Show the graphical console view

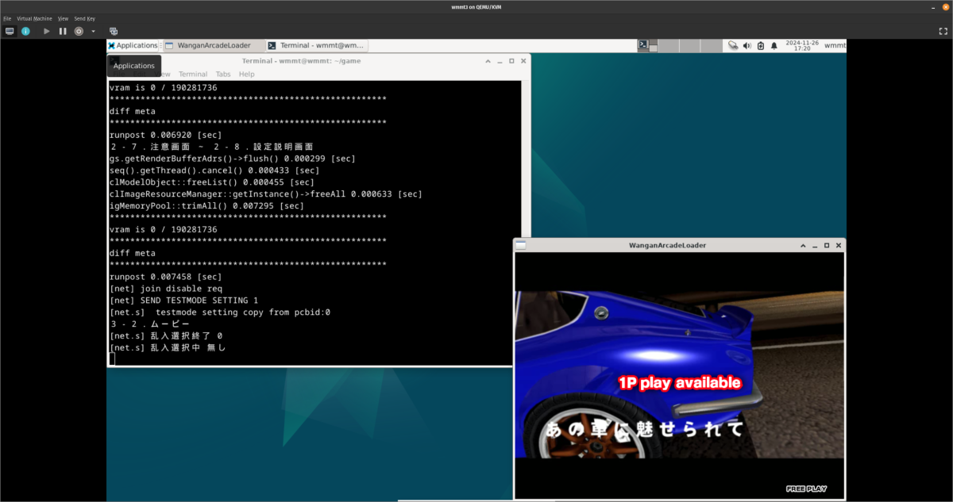click(x=10, y=31)
